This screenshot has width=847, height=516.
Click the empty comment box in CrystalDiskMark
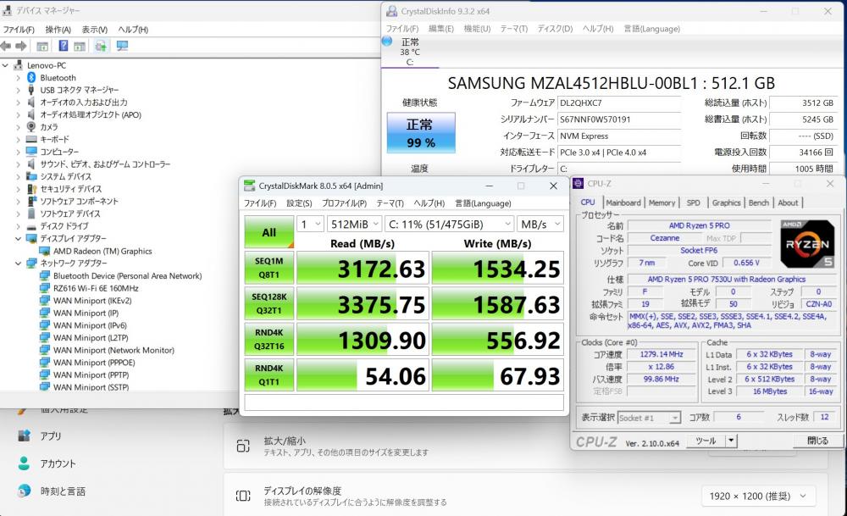pos(404,402)
